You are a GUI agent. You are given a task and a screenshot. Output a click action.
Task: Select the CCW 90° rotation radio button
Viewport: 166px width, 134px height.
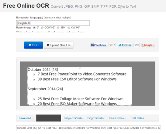(x=42, y=28)
